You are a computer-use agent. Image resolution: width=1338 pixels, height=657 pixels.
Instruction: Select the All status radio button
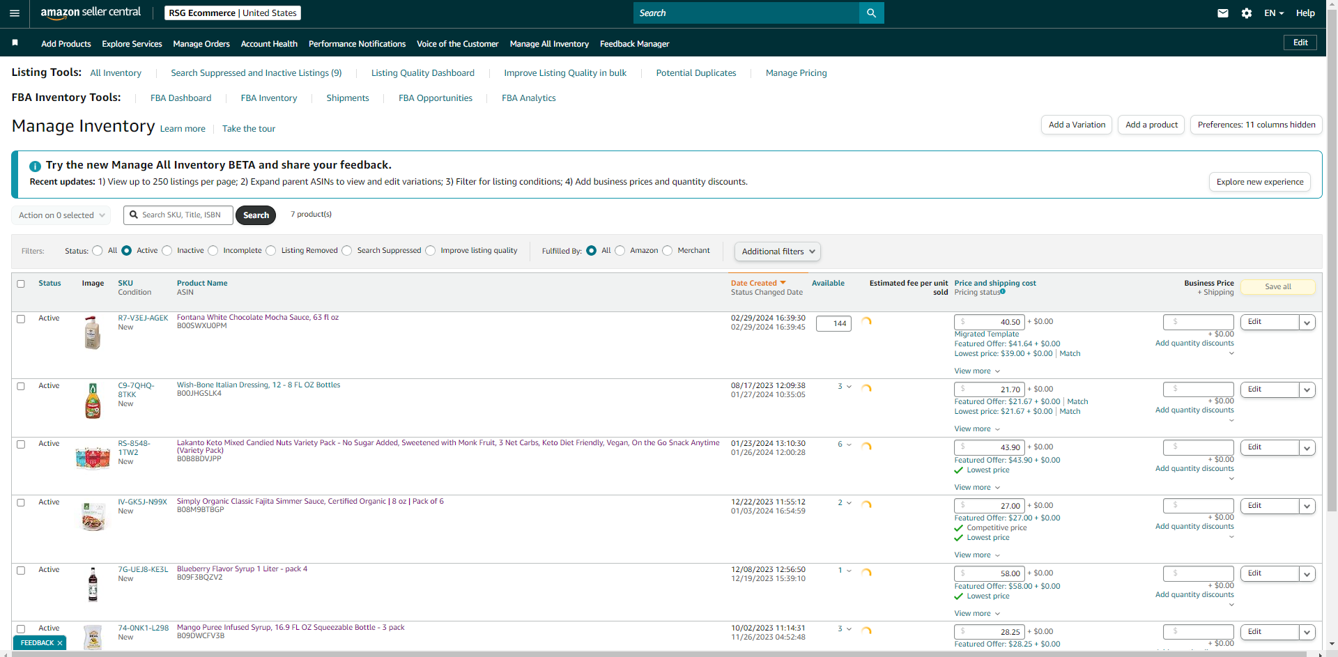(98, 251)
